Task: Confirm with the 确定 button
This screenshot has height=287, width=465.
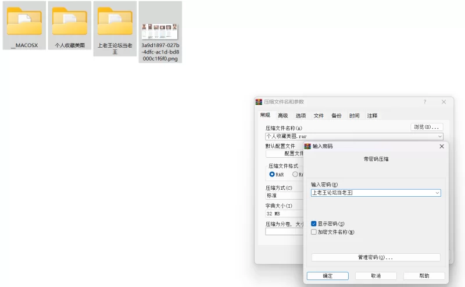Action: coord(328,276)
